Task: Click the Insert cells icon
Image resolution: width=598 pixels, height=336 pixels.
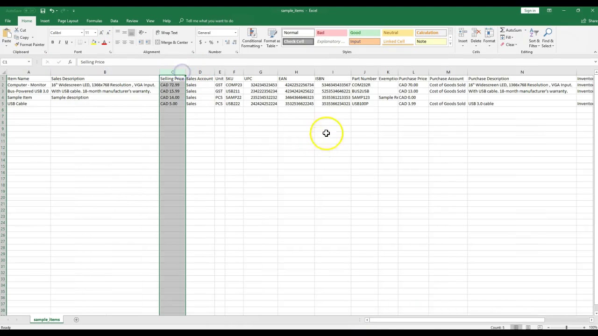Action: point(463,33)
